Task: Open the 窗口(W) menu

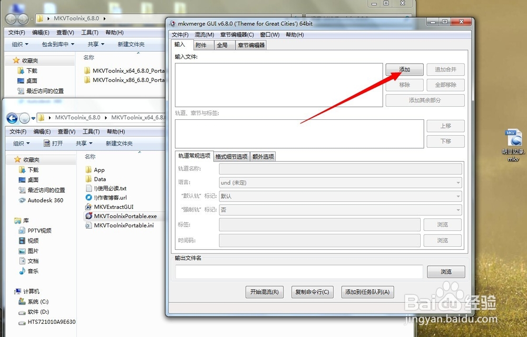Action: click(269, 35)
